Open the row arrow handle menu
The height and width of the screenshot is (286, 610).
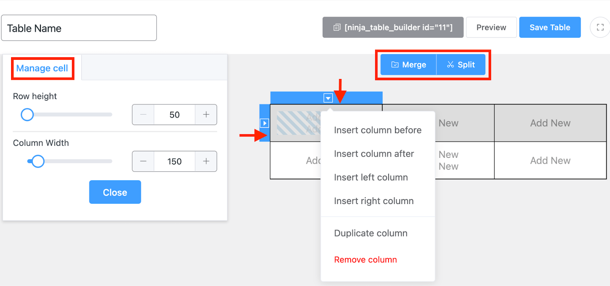[x=265, y=123]
